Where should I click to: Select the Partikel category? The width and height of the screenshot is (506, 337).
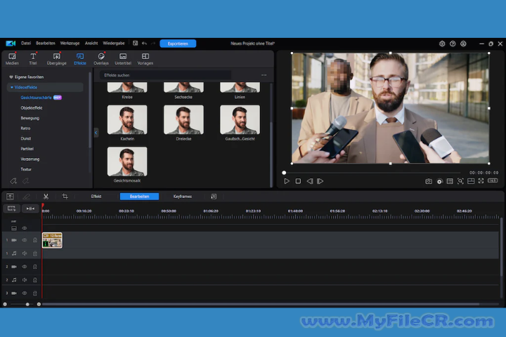click(27, 149)
